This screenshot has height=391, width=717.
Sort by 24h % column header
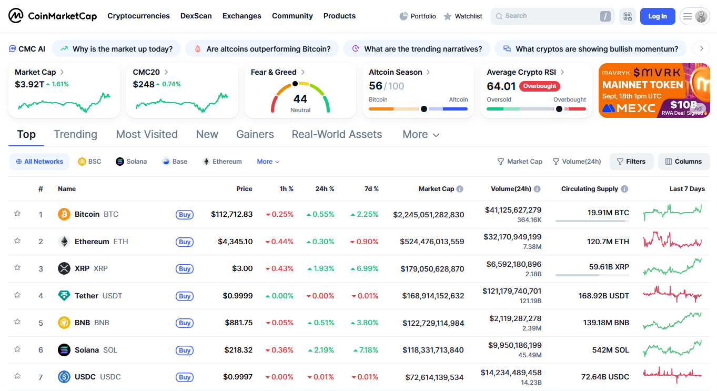[325, 189]
